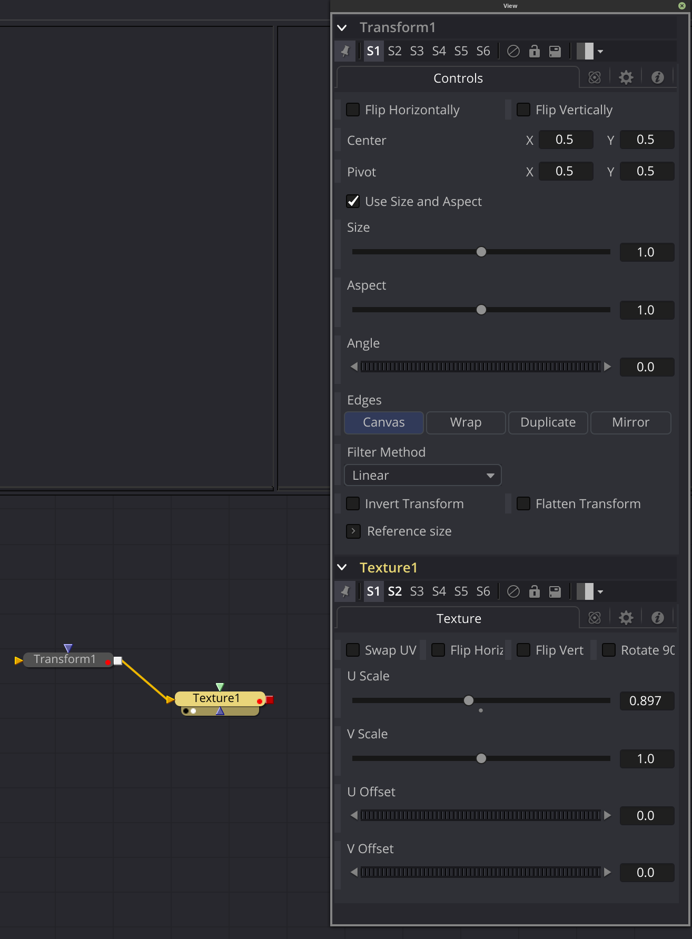Click the passthrough icon in Texture1 header

[513, 591]
